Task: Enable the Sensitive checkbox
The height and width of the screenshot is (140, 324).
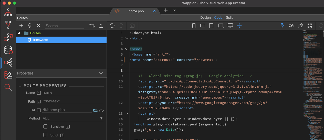Action: (x=45, y=126)
